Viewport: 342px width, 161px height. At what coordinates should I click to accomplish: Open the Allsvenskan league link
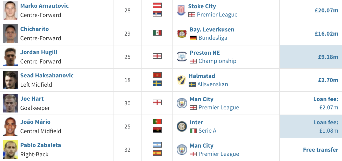(x=212, y=84)
